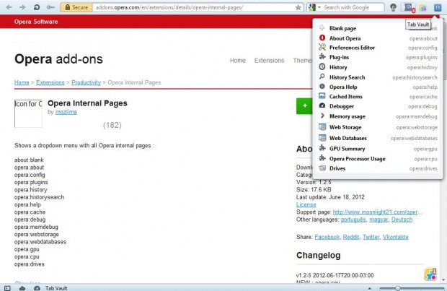Screen dimensions: 447x291
Task: Click the Preferences Editor tools icon
Action: 322,47
